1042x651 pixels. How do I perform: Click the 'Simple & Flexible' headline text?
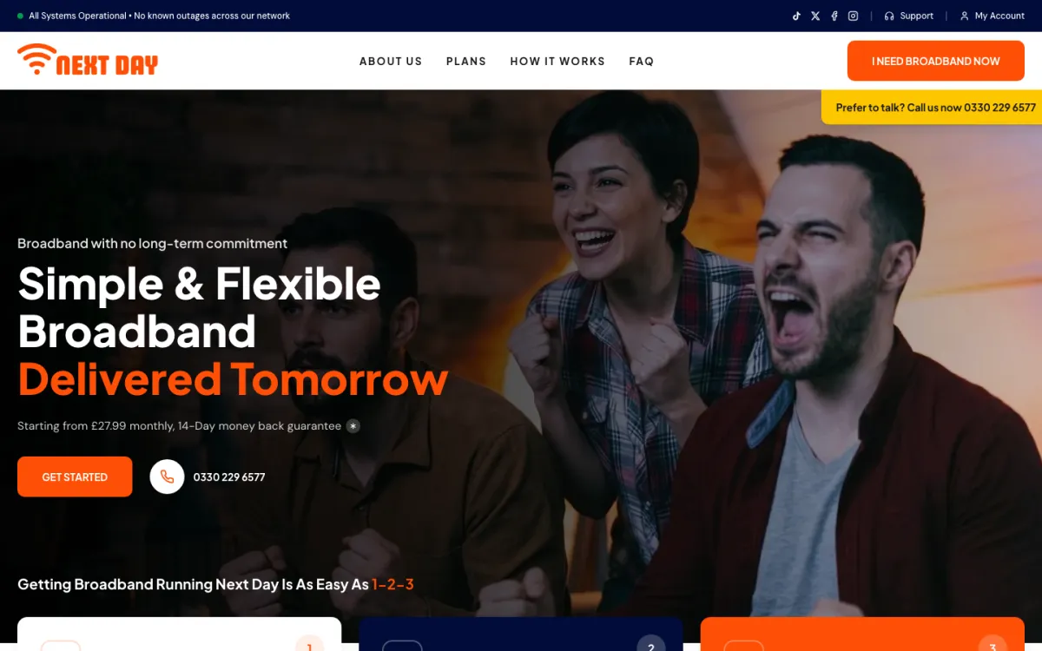200,284
